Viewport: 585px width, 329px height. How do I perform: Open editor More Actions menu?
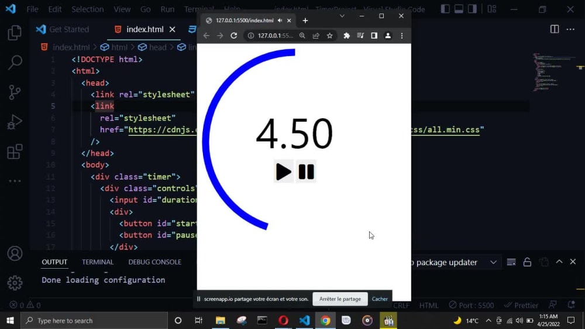570,29
